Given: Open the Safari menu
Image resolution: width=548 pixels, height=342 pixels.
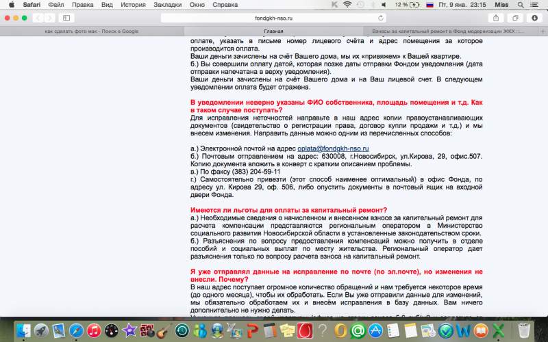Looking at the screenshot, I should [x=32, y=5].
